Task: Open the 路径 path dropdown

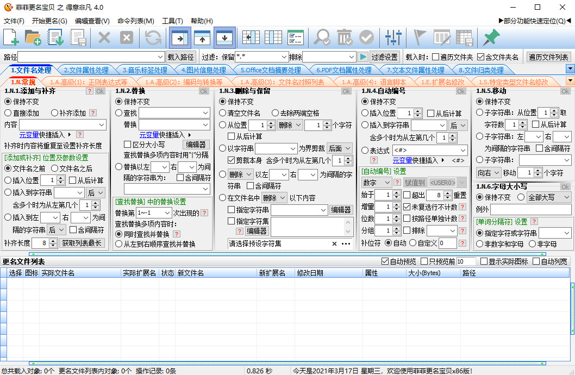Action: (160, 57)
